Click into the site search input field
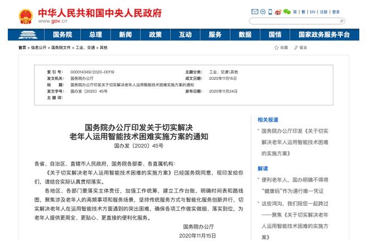The width and height of the screenshot is (366, 241). (x=296, y=21)
